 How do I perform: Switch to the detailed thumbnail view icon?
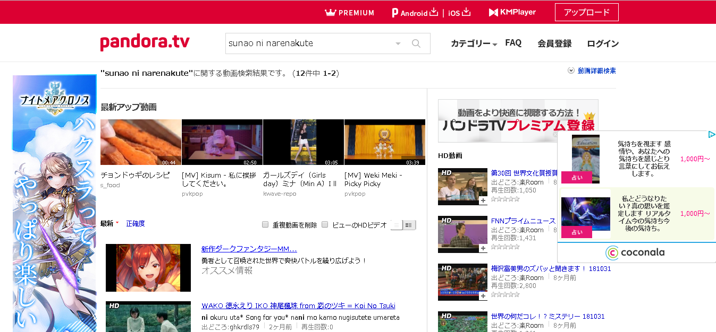click(409, 225)
